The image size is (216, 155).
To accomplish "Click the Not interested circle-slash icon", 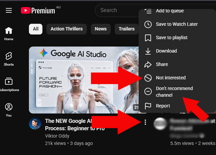I will (148, 78).
